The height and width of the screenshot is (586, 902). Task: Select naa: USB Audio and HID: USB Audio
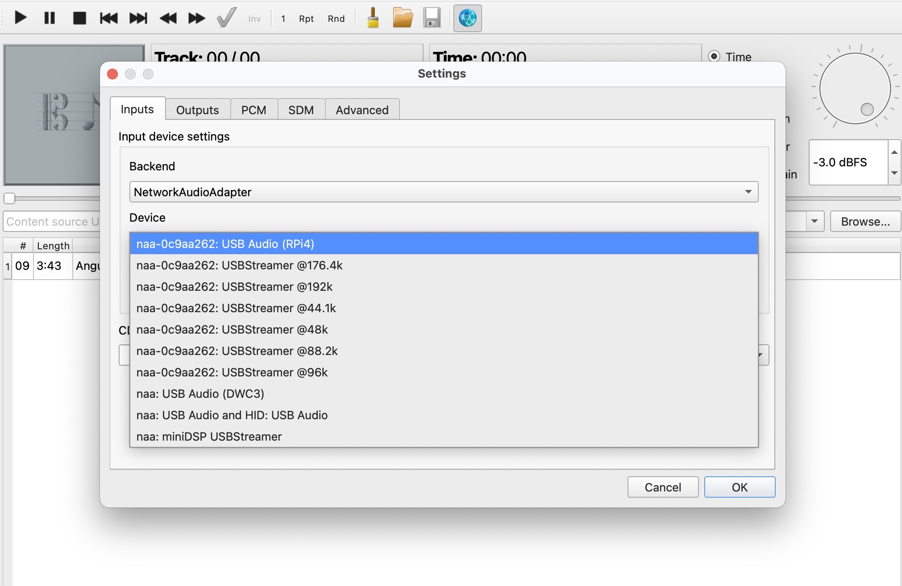coord(444,415)
